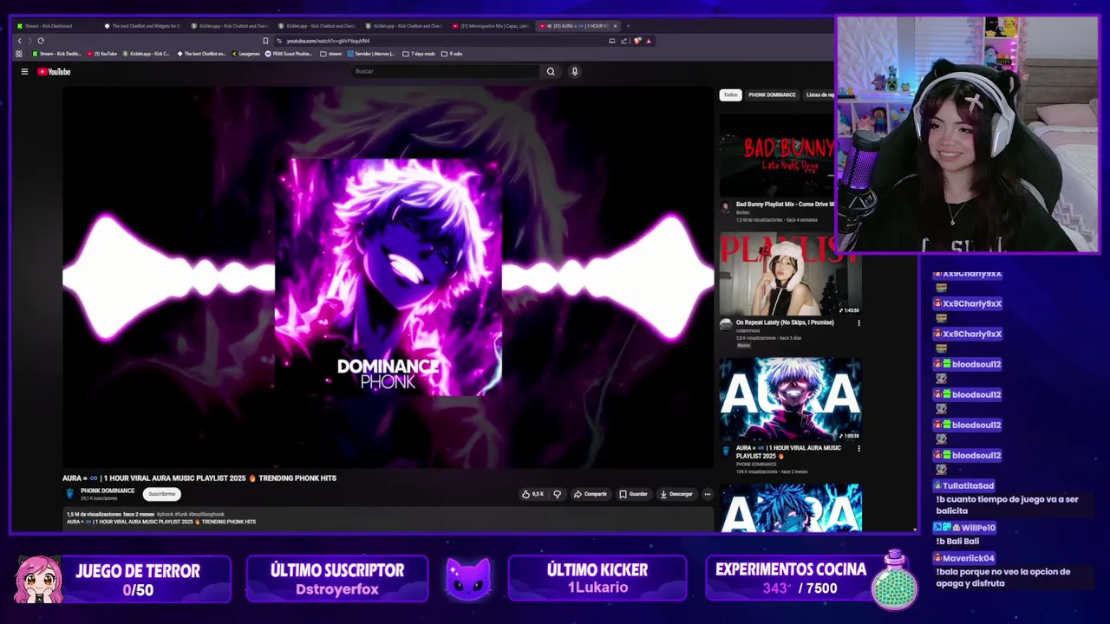
Task: Go to the YouTube home logo
Action: click(54, 72)
